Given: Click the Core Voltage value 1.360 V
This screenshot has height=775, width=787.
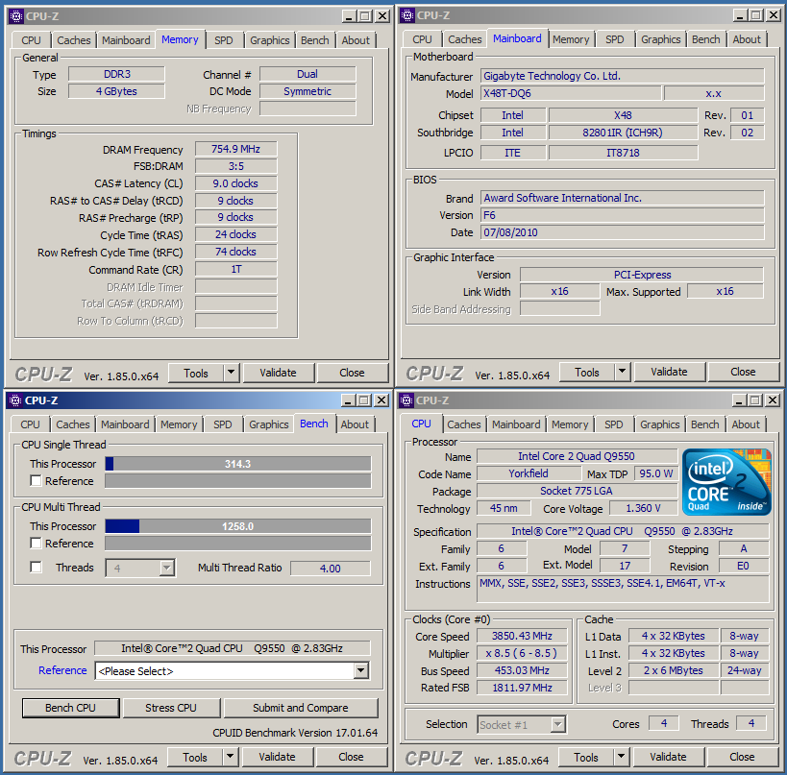Looking at the screenshot, I should click(x=644, y=508).
